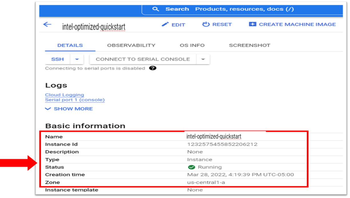Image resolution: width=350 pixels, height=198 pixels.
Task: Click the Logs heading
Action: point(56,85)
